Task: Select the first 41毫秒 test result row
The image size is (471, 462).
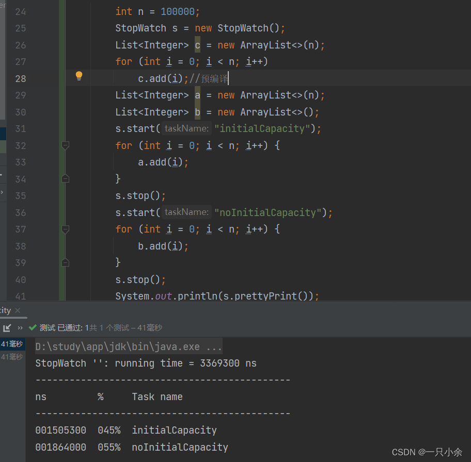Action: click(x=12, y=344)
